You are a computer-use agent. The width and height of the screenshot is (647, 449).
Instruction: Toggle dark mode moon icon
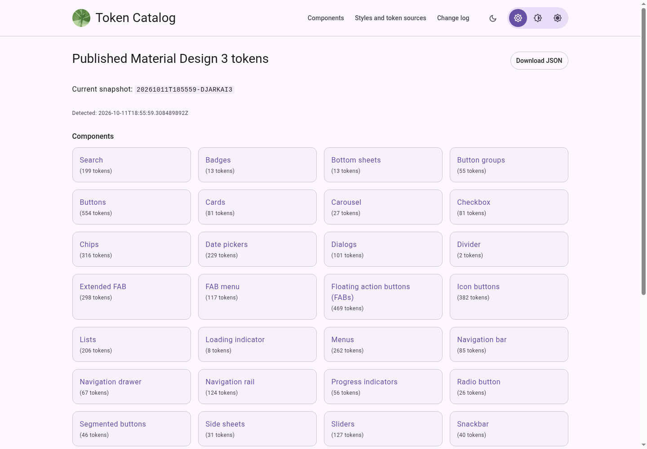click(493, 18)
